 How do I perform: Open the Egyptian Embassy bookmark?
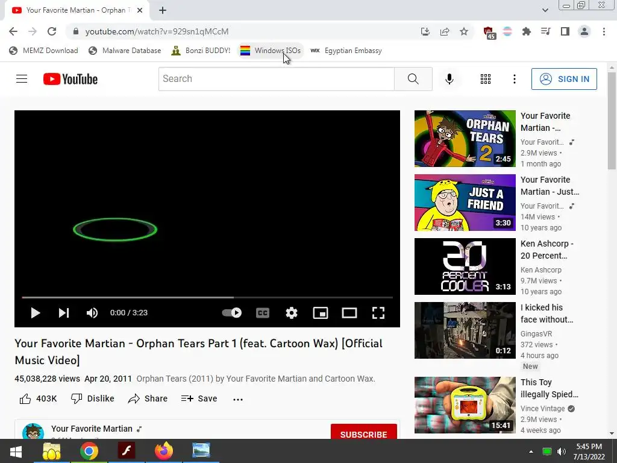(x=346, y=51)
